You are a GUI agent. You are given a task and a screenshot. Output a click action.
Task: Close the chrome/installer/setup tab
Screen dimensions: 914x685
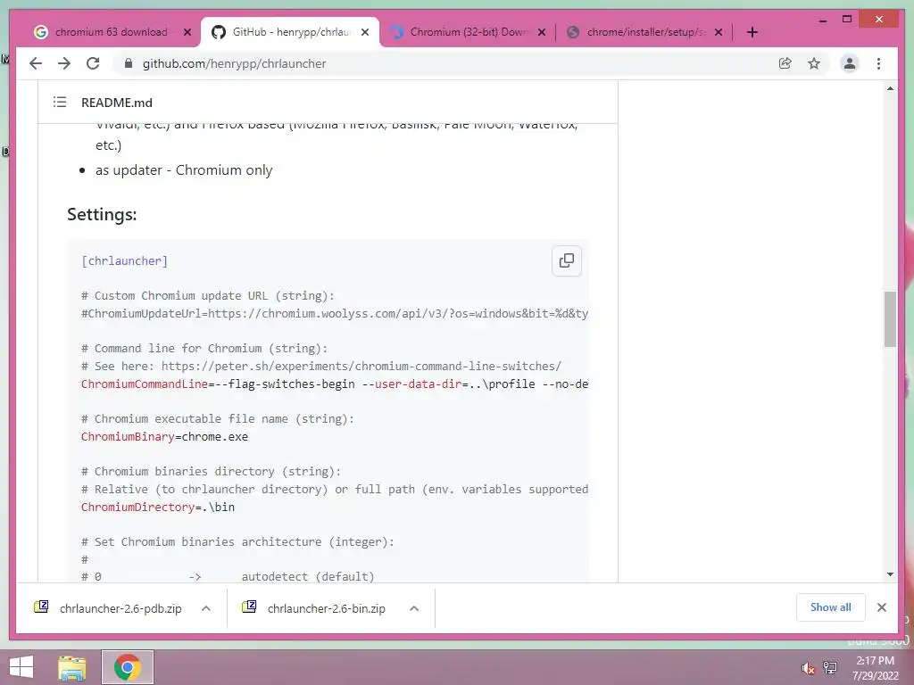[x=719, y=32]
